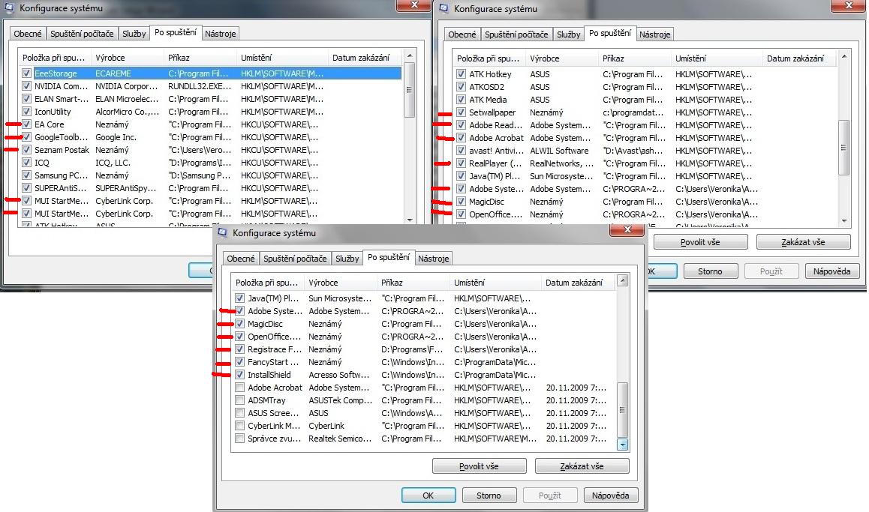Screen dimensions: 869x512
Task: Select the NVIDIA Corpor... manufacturer cell
Action: coord(126,85)
